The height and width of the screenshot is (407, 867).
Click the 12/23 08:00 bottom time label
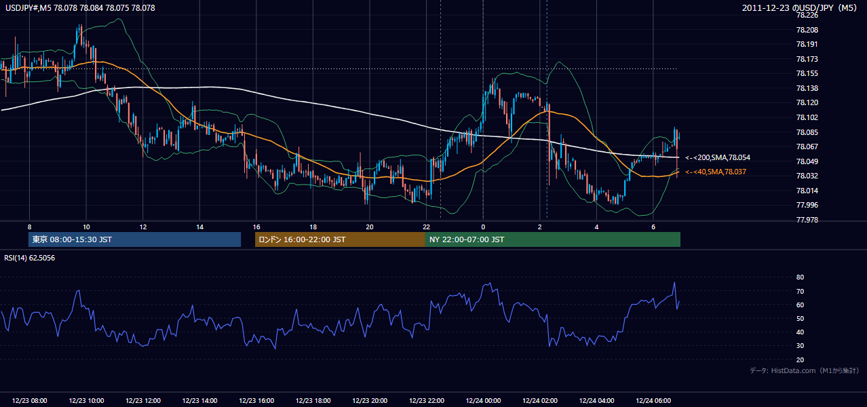point(29,401)
